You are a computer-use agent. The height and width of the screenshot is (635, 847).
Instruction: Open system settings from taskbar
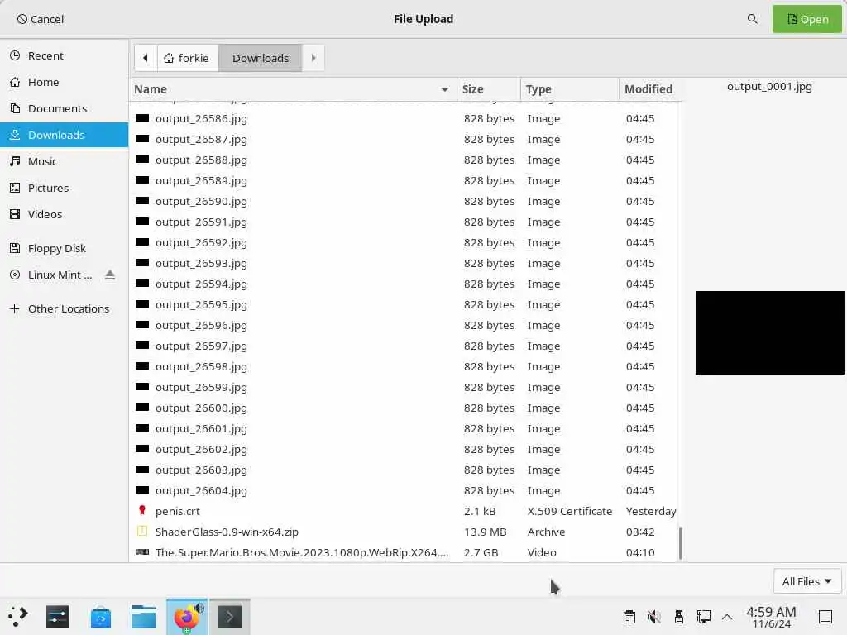58,617
